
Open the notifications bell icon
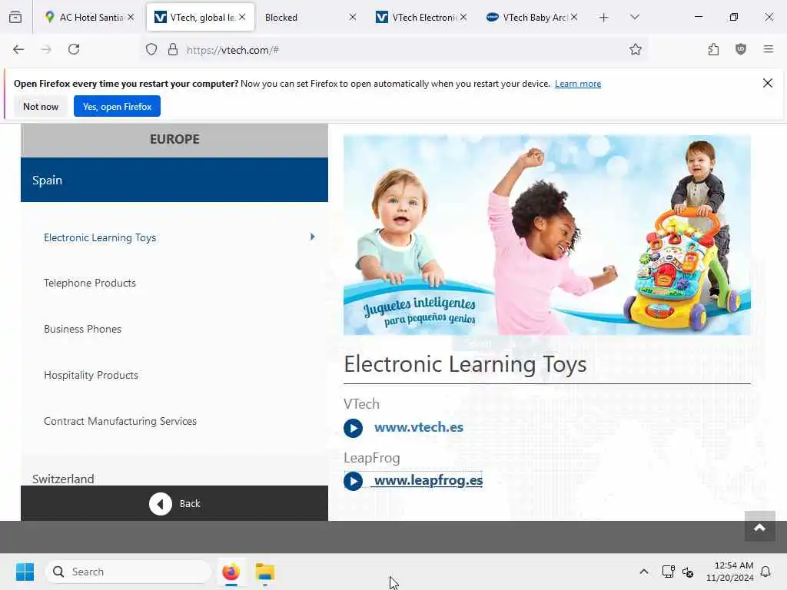[x=765, y=572]
